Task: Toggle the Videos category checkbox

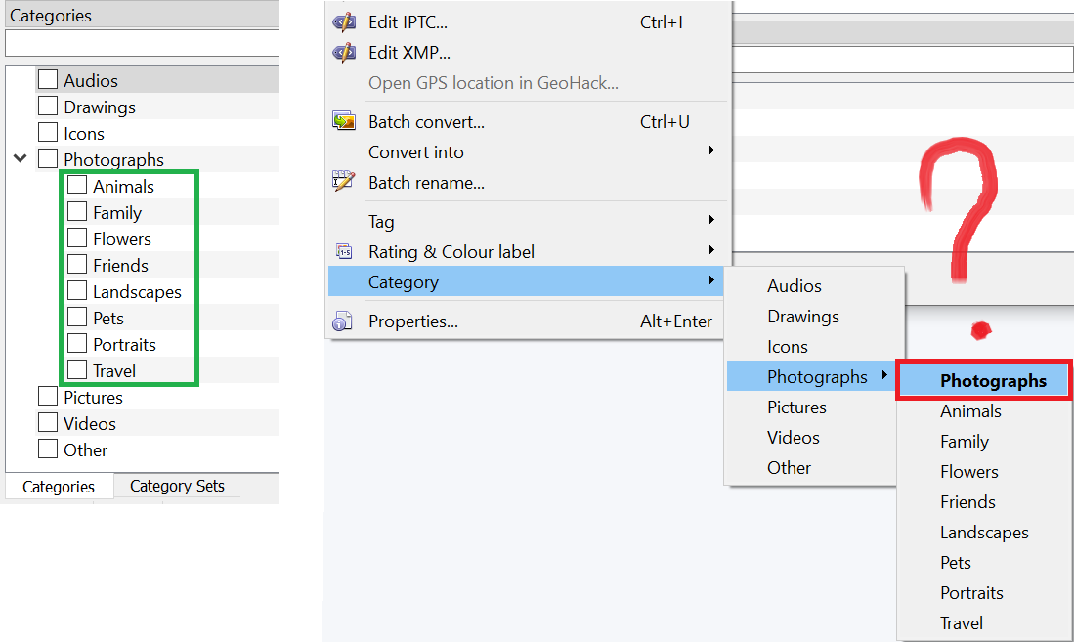Action: [48, 423]
